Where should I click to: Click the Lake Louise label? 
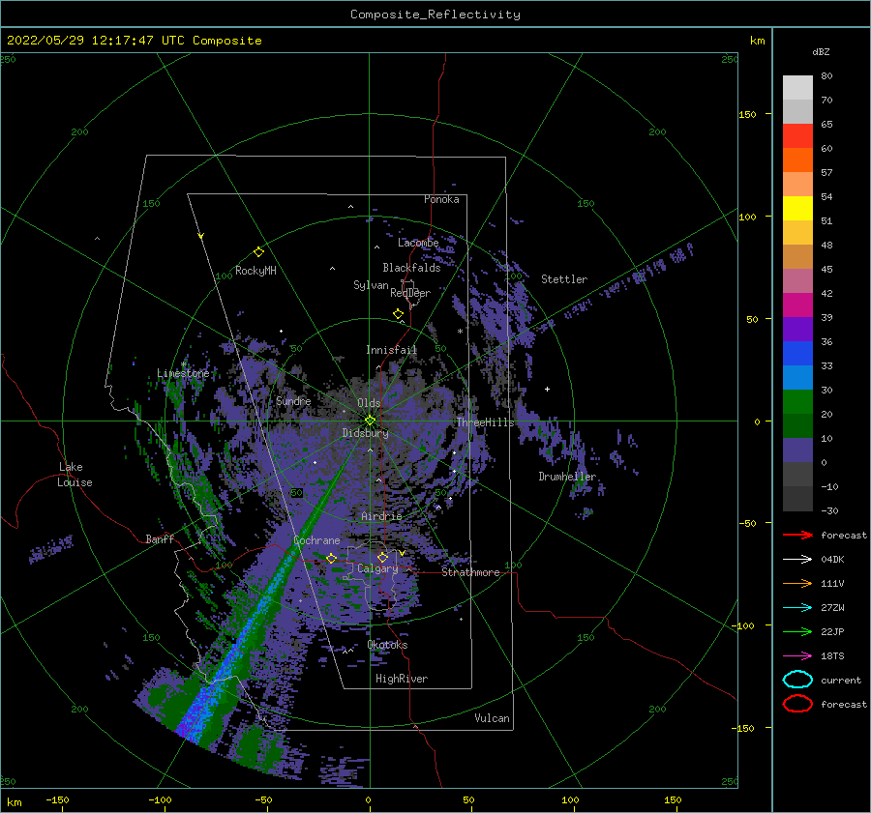coord(75,475)
